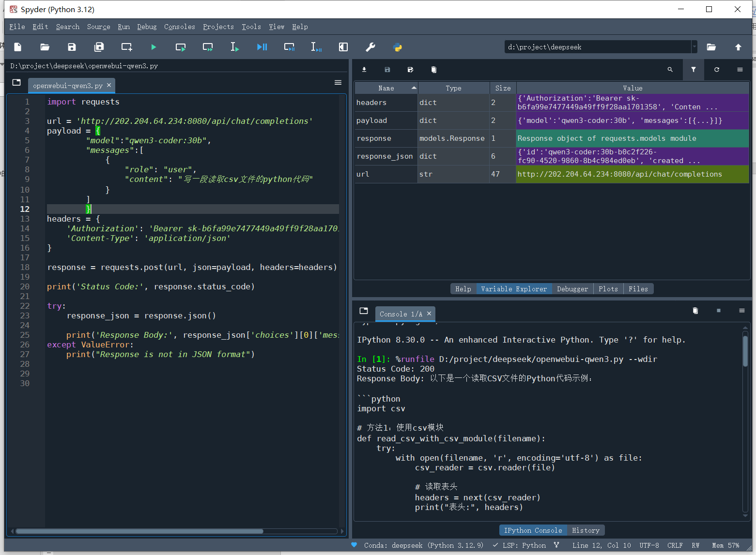This screenshot has height=555, width=756.
Task: Click the editor horizontal scrollbar
Action: point(139,531)
